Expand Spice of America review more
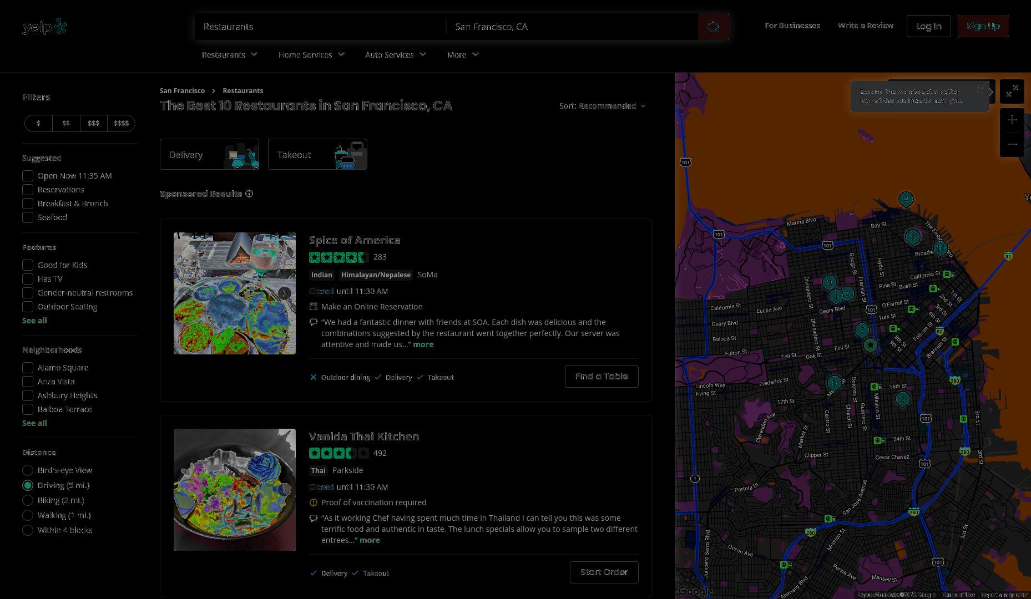The height and width of the screenshot is (599, 1031). (x=423, y=344)
